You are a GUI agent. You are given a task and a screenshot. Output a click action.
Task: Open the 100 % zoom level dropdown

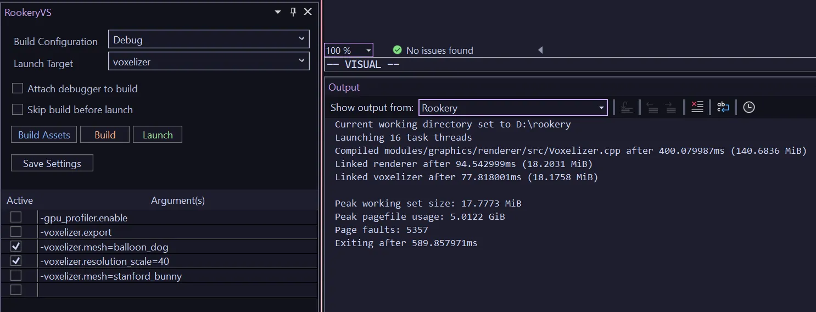point(349,51)
